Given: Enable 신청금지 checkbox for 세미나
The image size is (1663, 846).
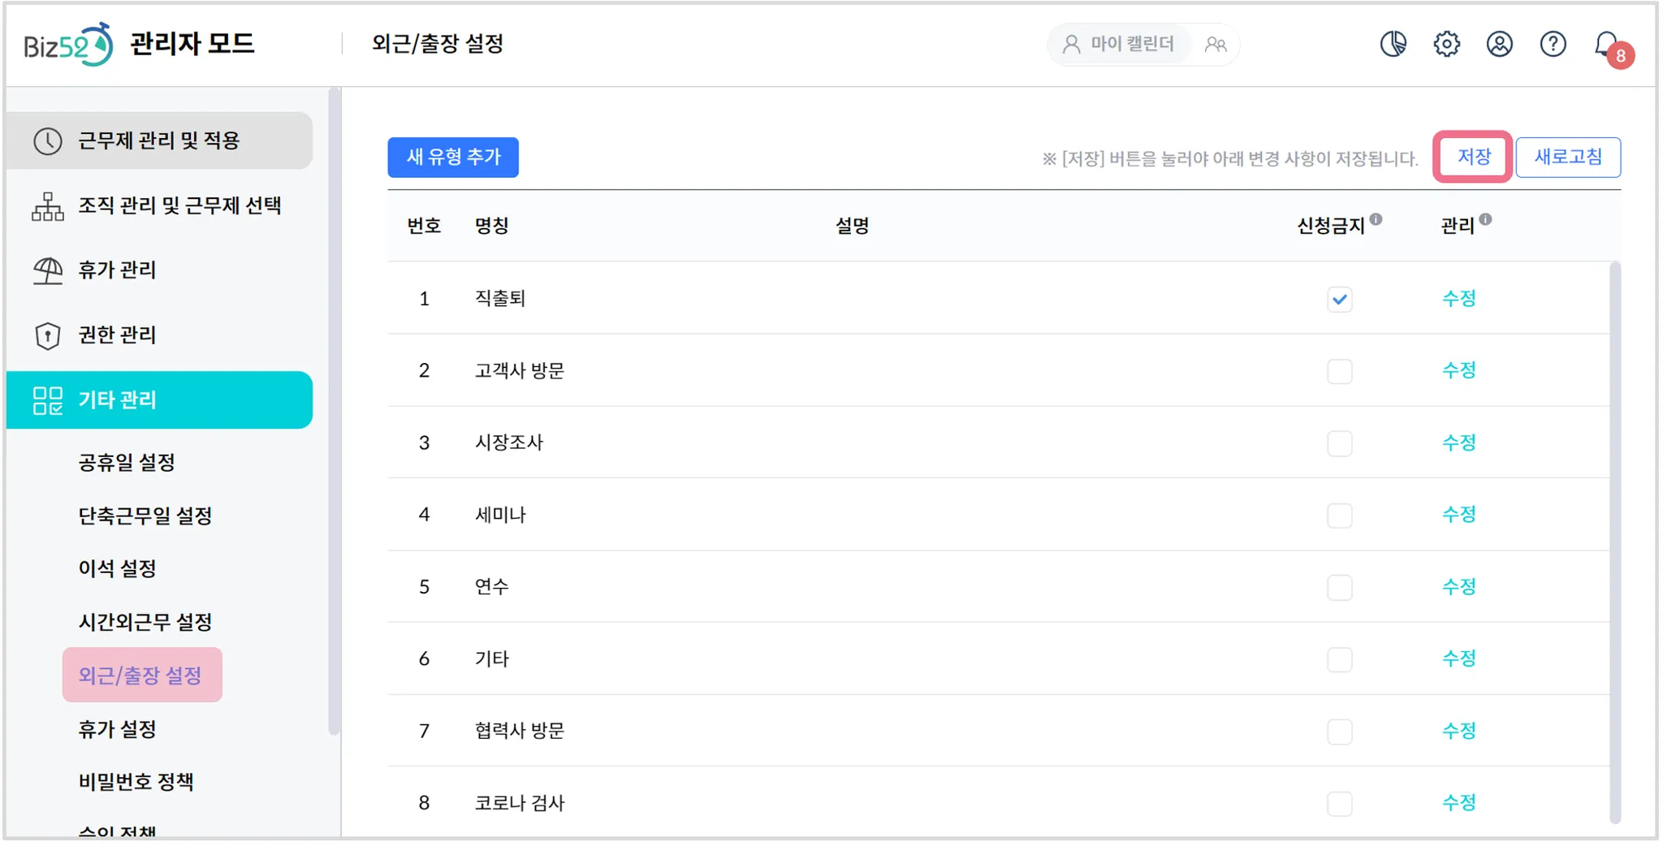Looking at the screenshot, I should [x=1339, y=516].
